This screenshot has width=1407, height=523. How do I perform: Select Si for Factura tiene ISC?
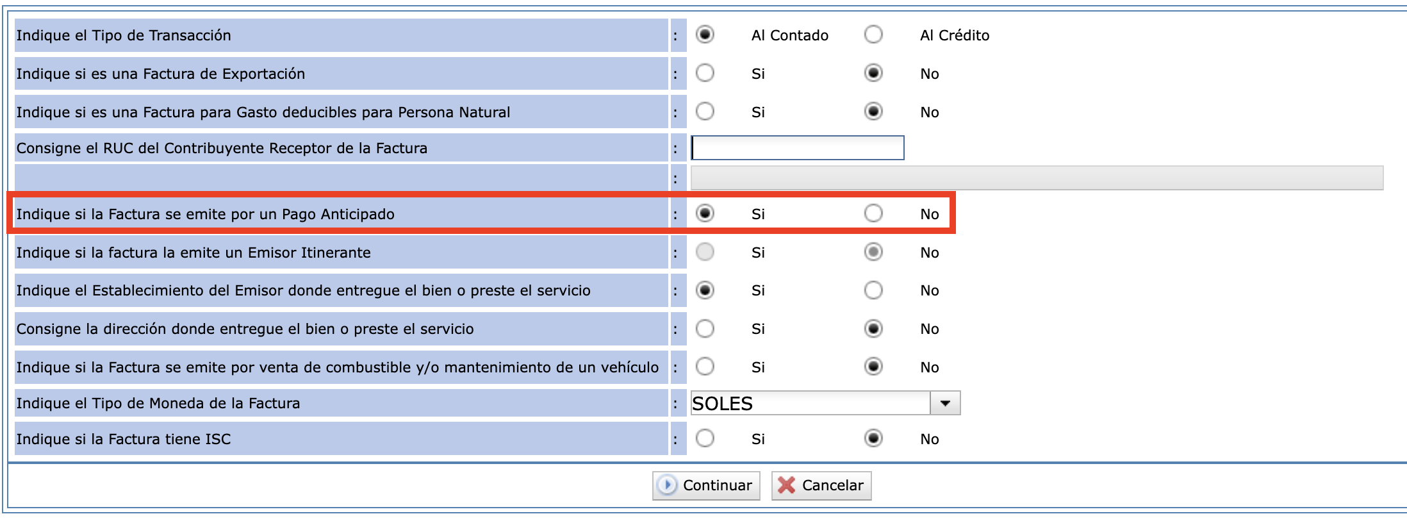tap(705, 438)
